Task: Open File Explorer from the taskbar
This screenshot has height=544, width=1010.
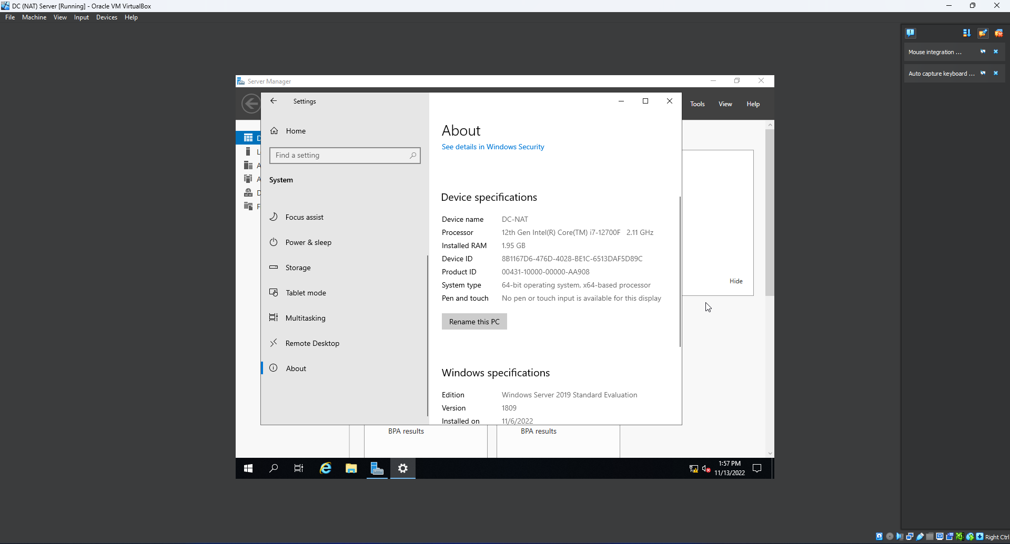Action: pos(351,468)
